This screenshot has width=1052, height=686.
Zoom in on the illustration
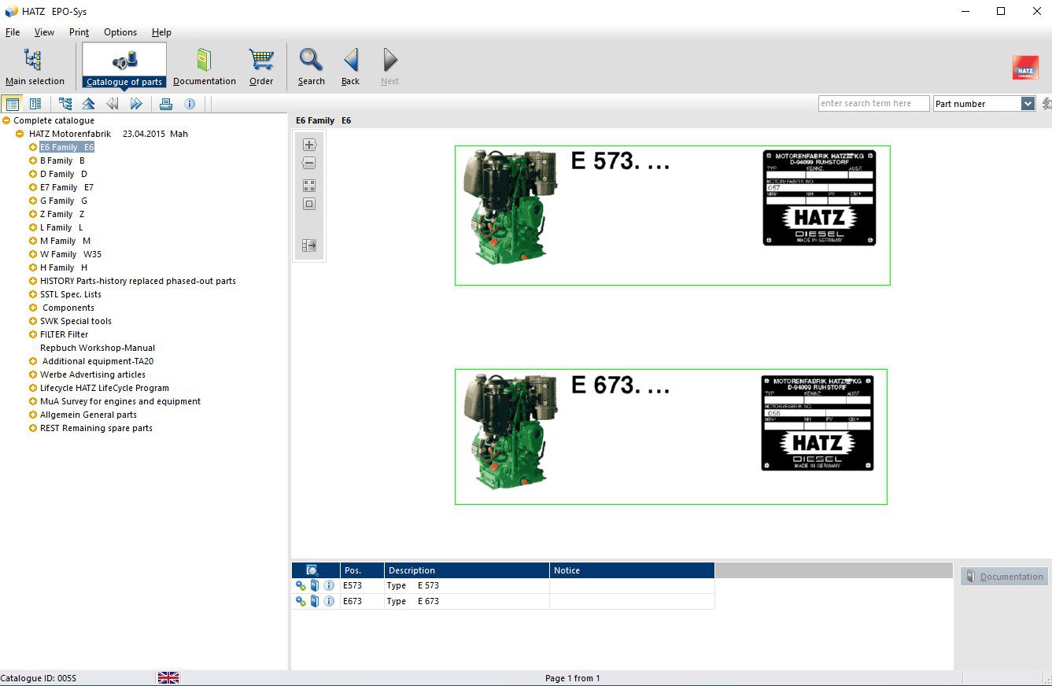coord(309,145)
